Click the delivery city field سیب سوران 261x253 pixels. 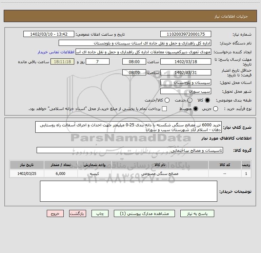(x=186, y=91)
